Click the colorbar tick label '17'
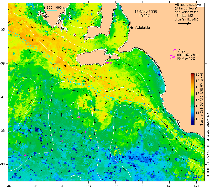This screenshot has height=189, width=210. pyautogui.click(x=197, y=93)
